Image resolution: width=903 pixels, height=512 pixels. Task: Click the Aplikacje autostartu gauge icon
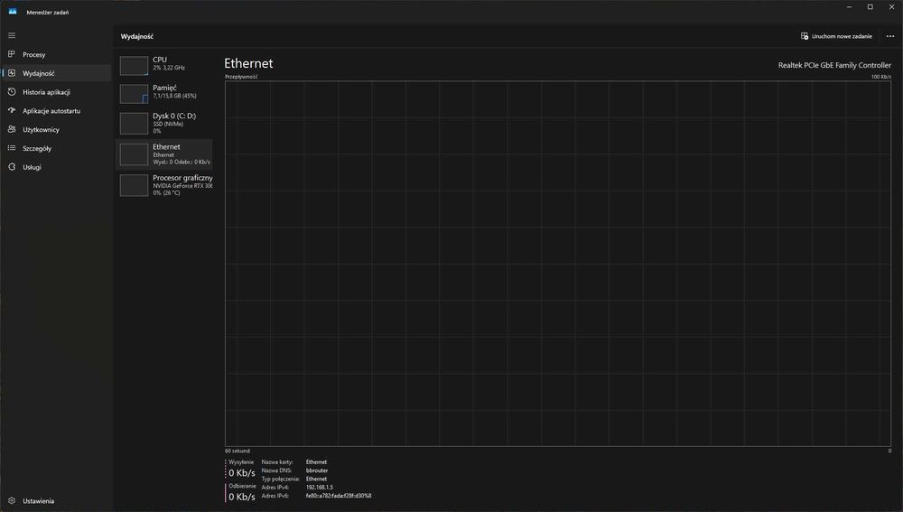point(12,110)
